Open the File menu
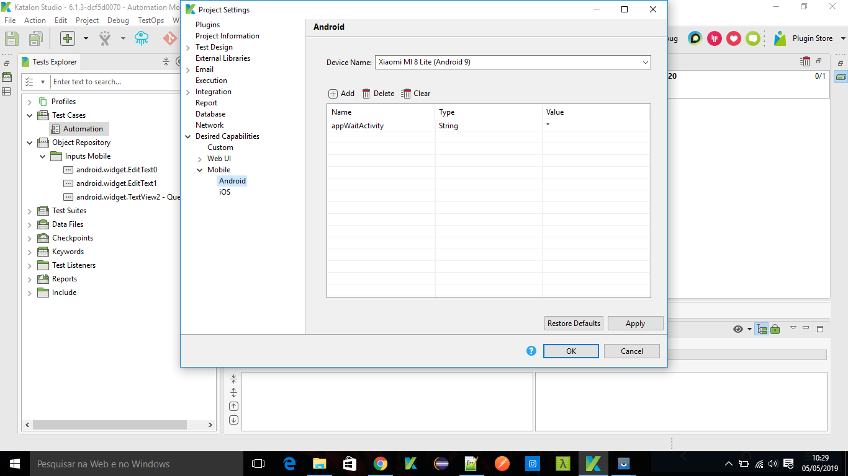Screen dimensions: 848x476 pyautogui.click(x=10, y=20)
